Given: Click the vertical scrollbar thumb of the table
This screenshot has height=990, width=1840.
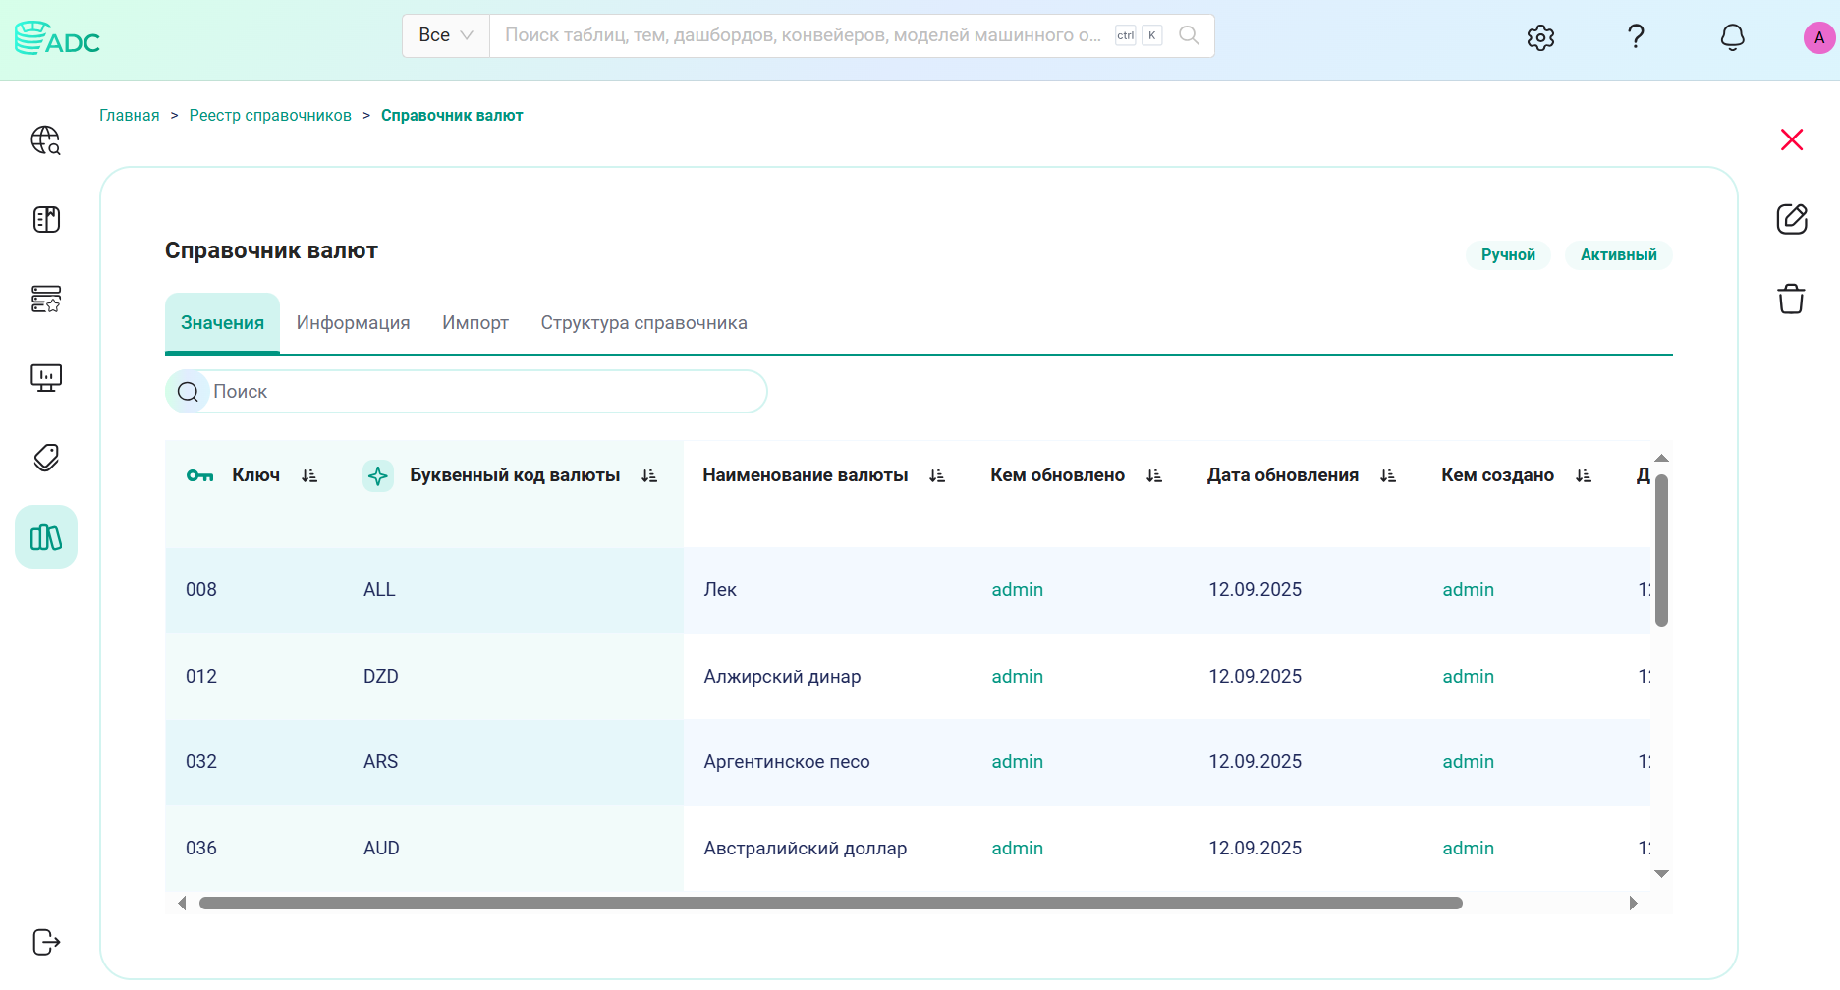Looking at the screenshot, I should pos(1661,550).
